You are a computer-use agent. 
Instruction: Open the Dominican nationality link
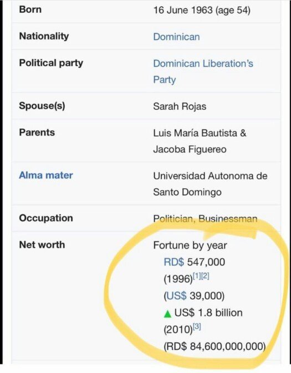176,37
